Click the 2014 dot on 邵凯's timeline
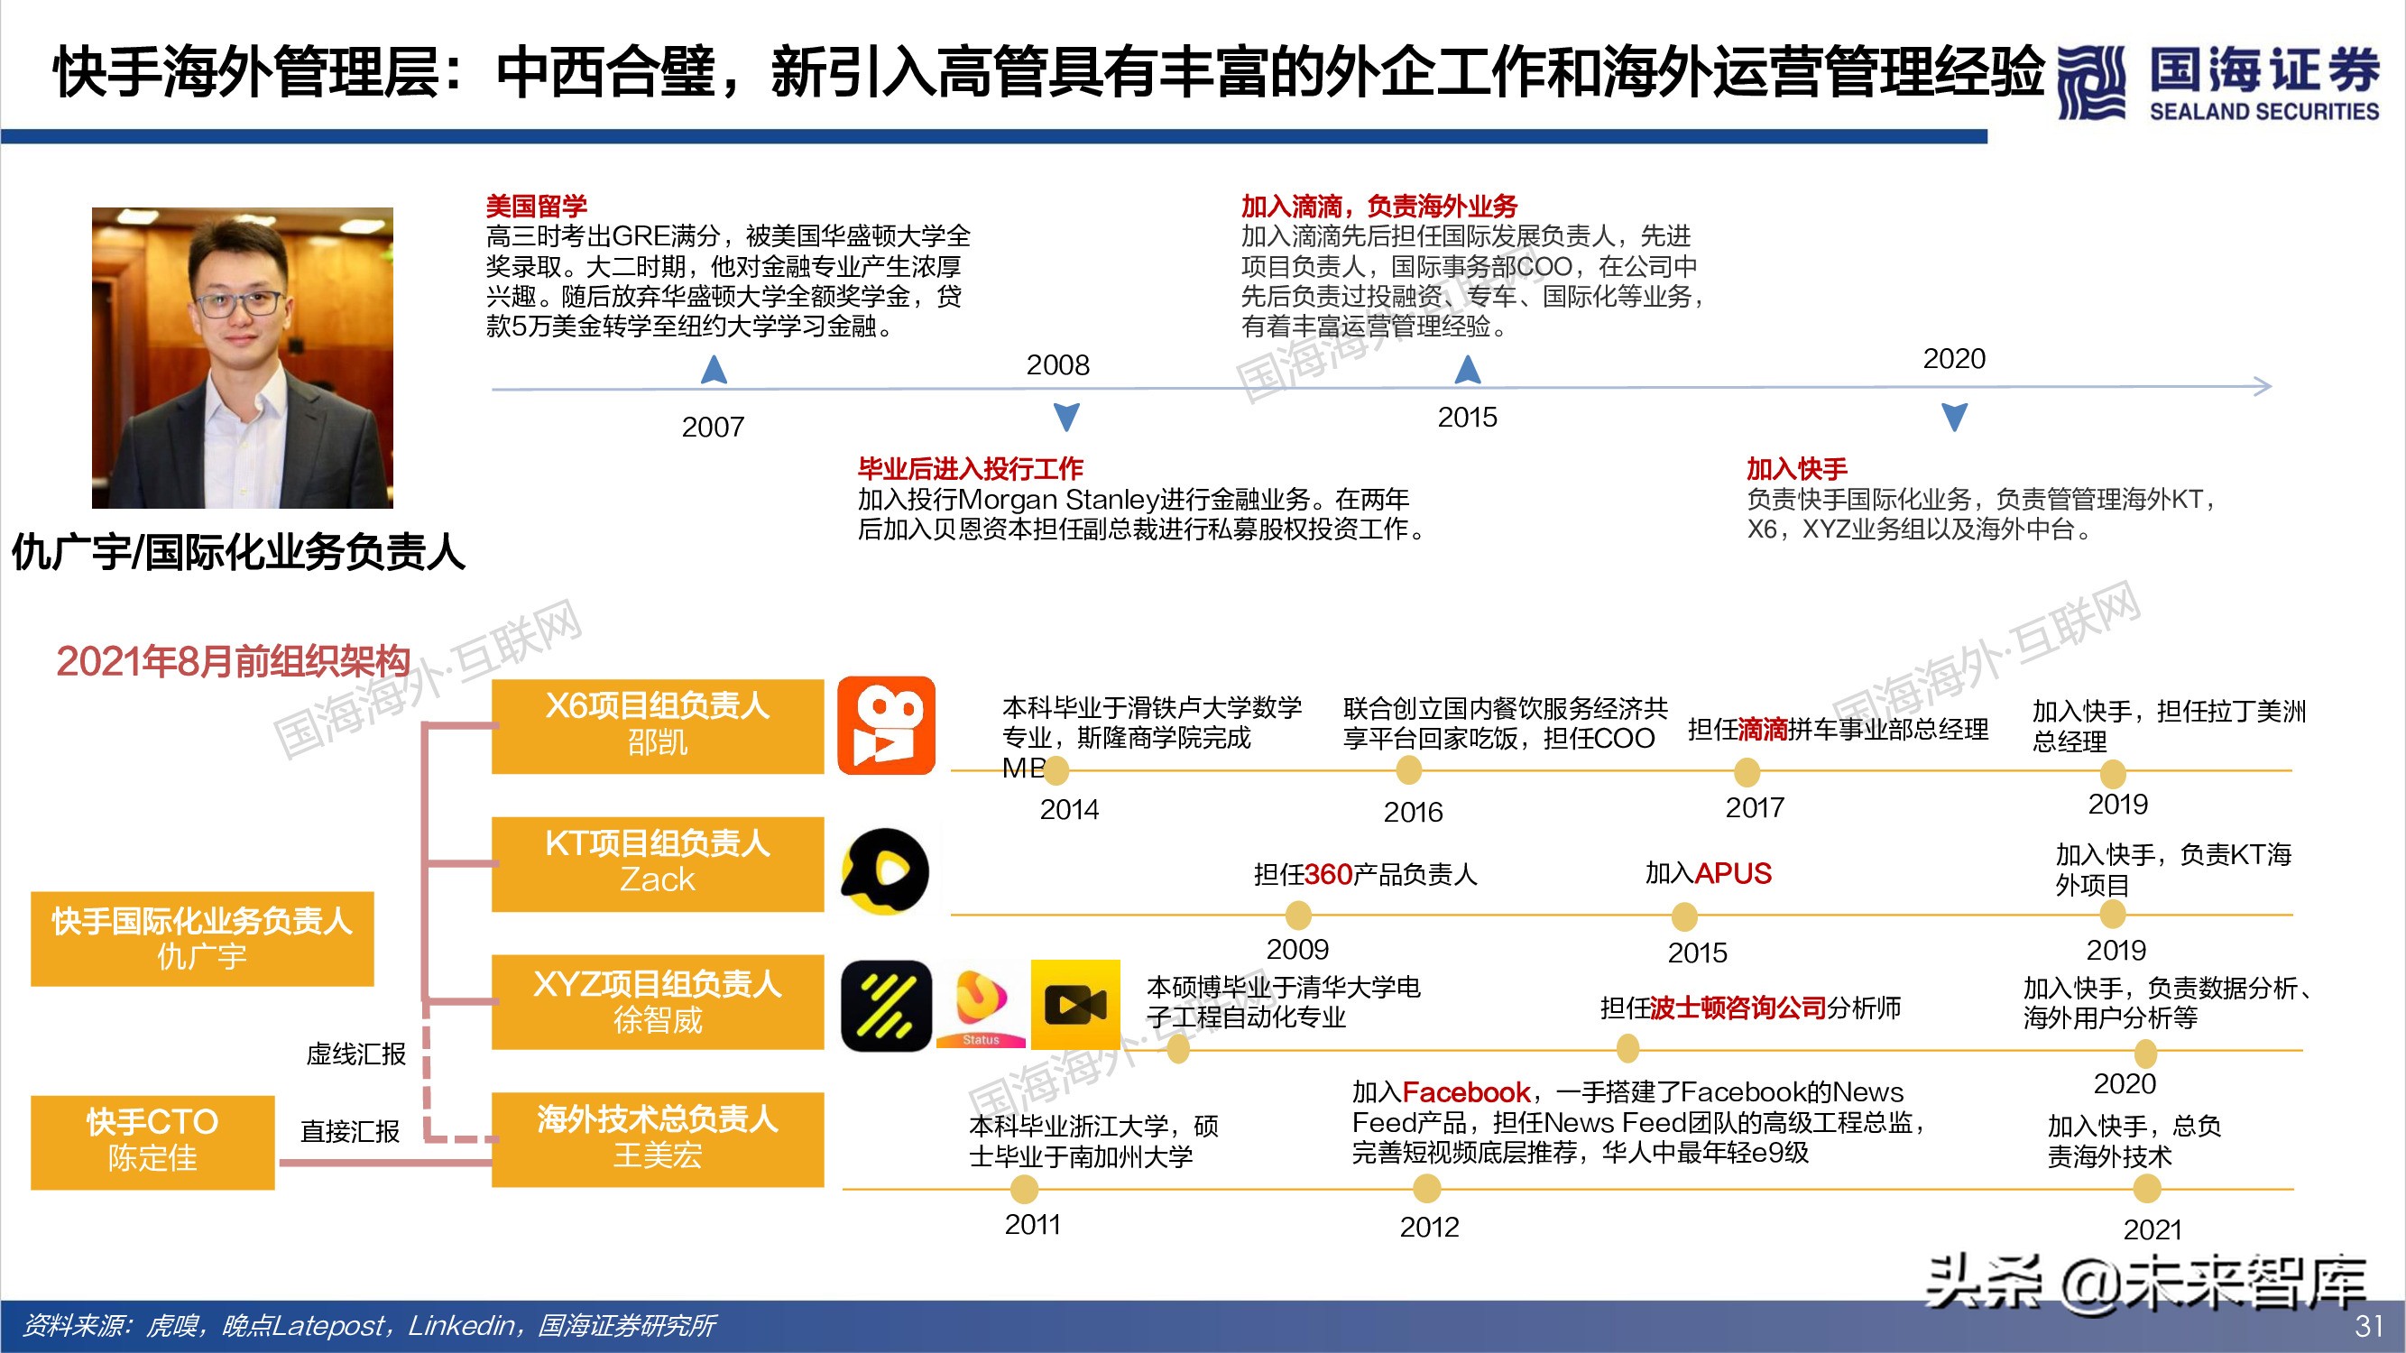Viewport: 2406px width, 1353px height. pos(1056,770)
